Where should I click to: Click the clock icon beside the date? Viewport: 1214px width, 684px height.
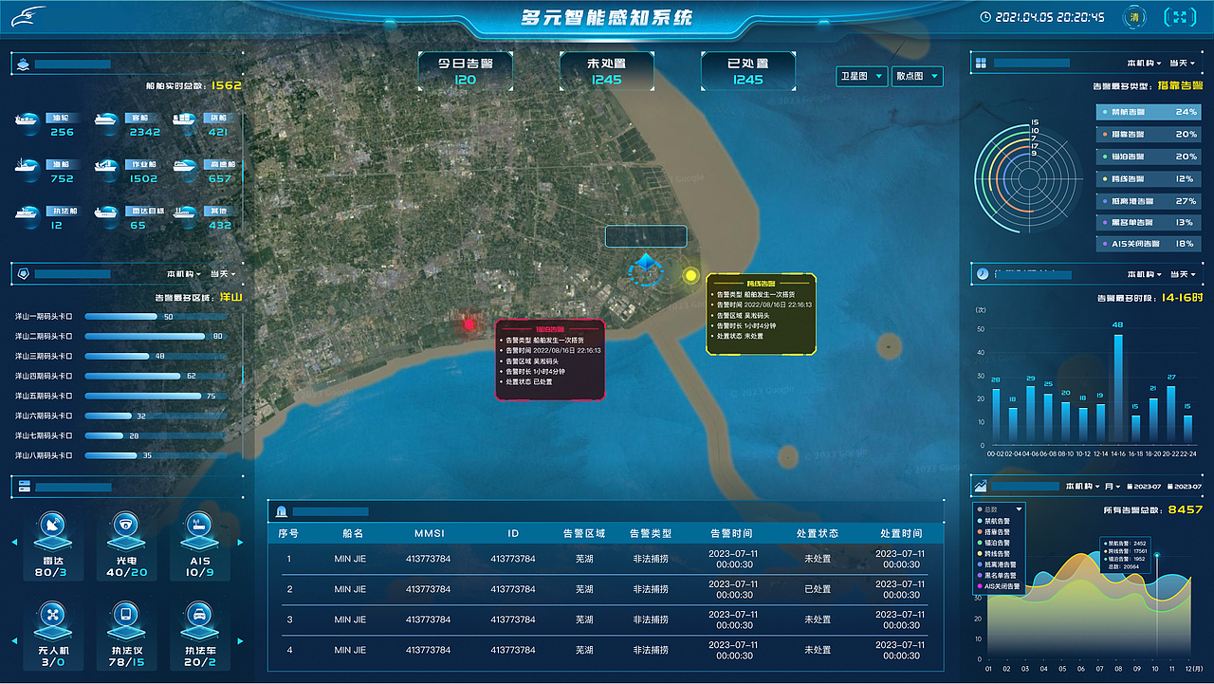pos(985,17)
